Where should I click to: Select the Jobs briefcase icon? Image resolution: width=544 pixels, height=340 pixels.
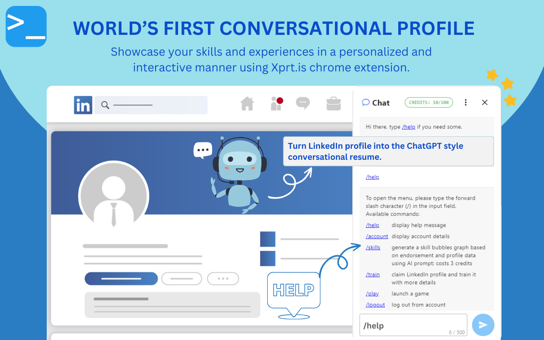334,103
